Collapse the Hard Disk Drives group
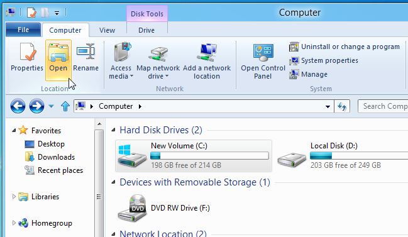Viewport: 408px width, 237px height. (x=113, y=130)
